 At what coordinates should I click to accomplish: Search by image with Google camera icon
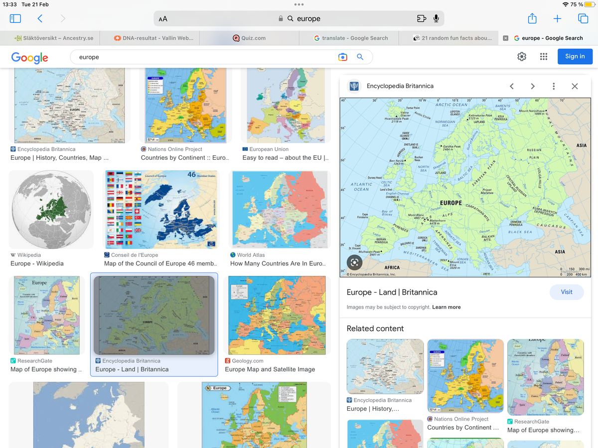pyautogui.click(x=342, y=57)
